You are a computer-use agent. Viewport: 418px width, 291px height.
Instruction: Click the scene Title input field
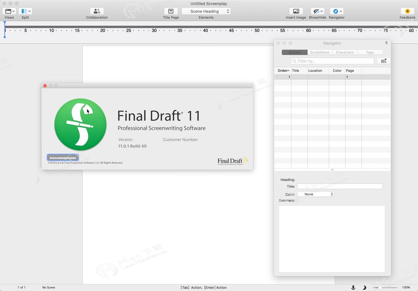(340, 186)
